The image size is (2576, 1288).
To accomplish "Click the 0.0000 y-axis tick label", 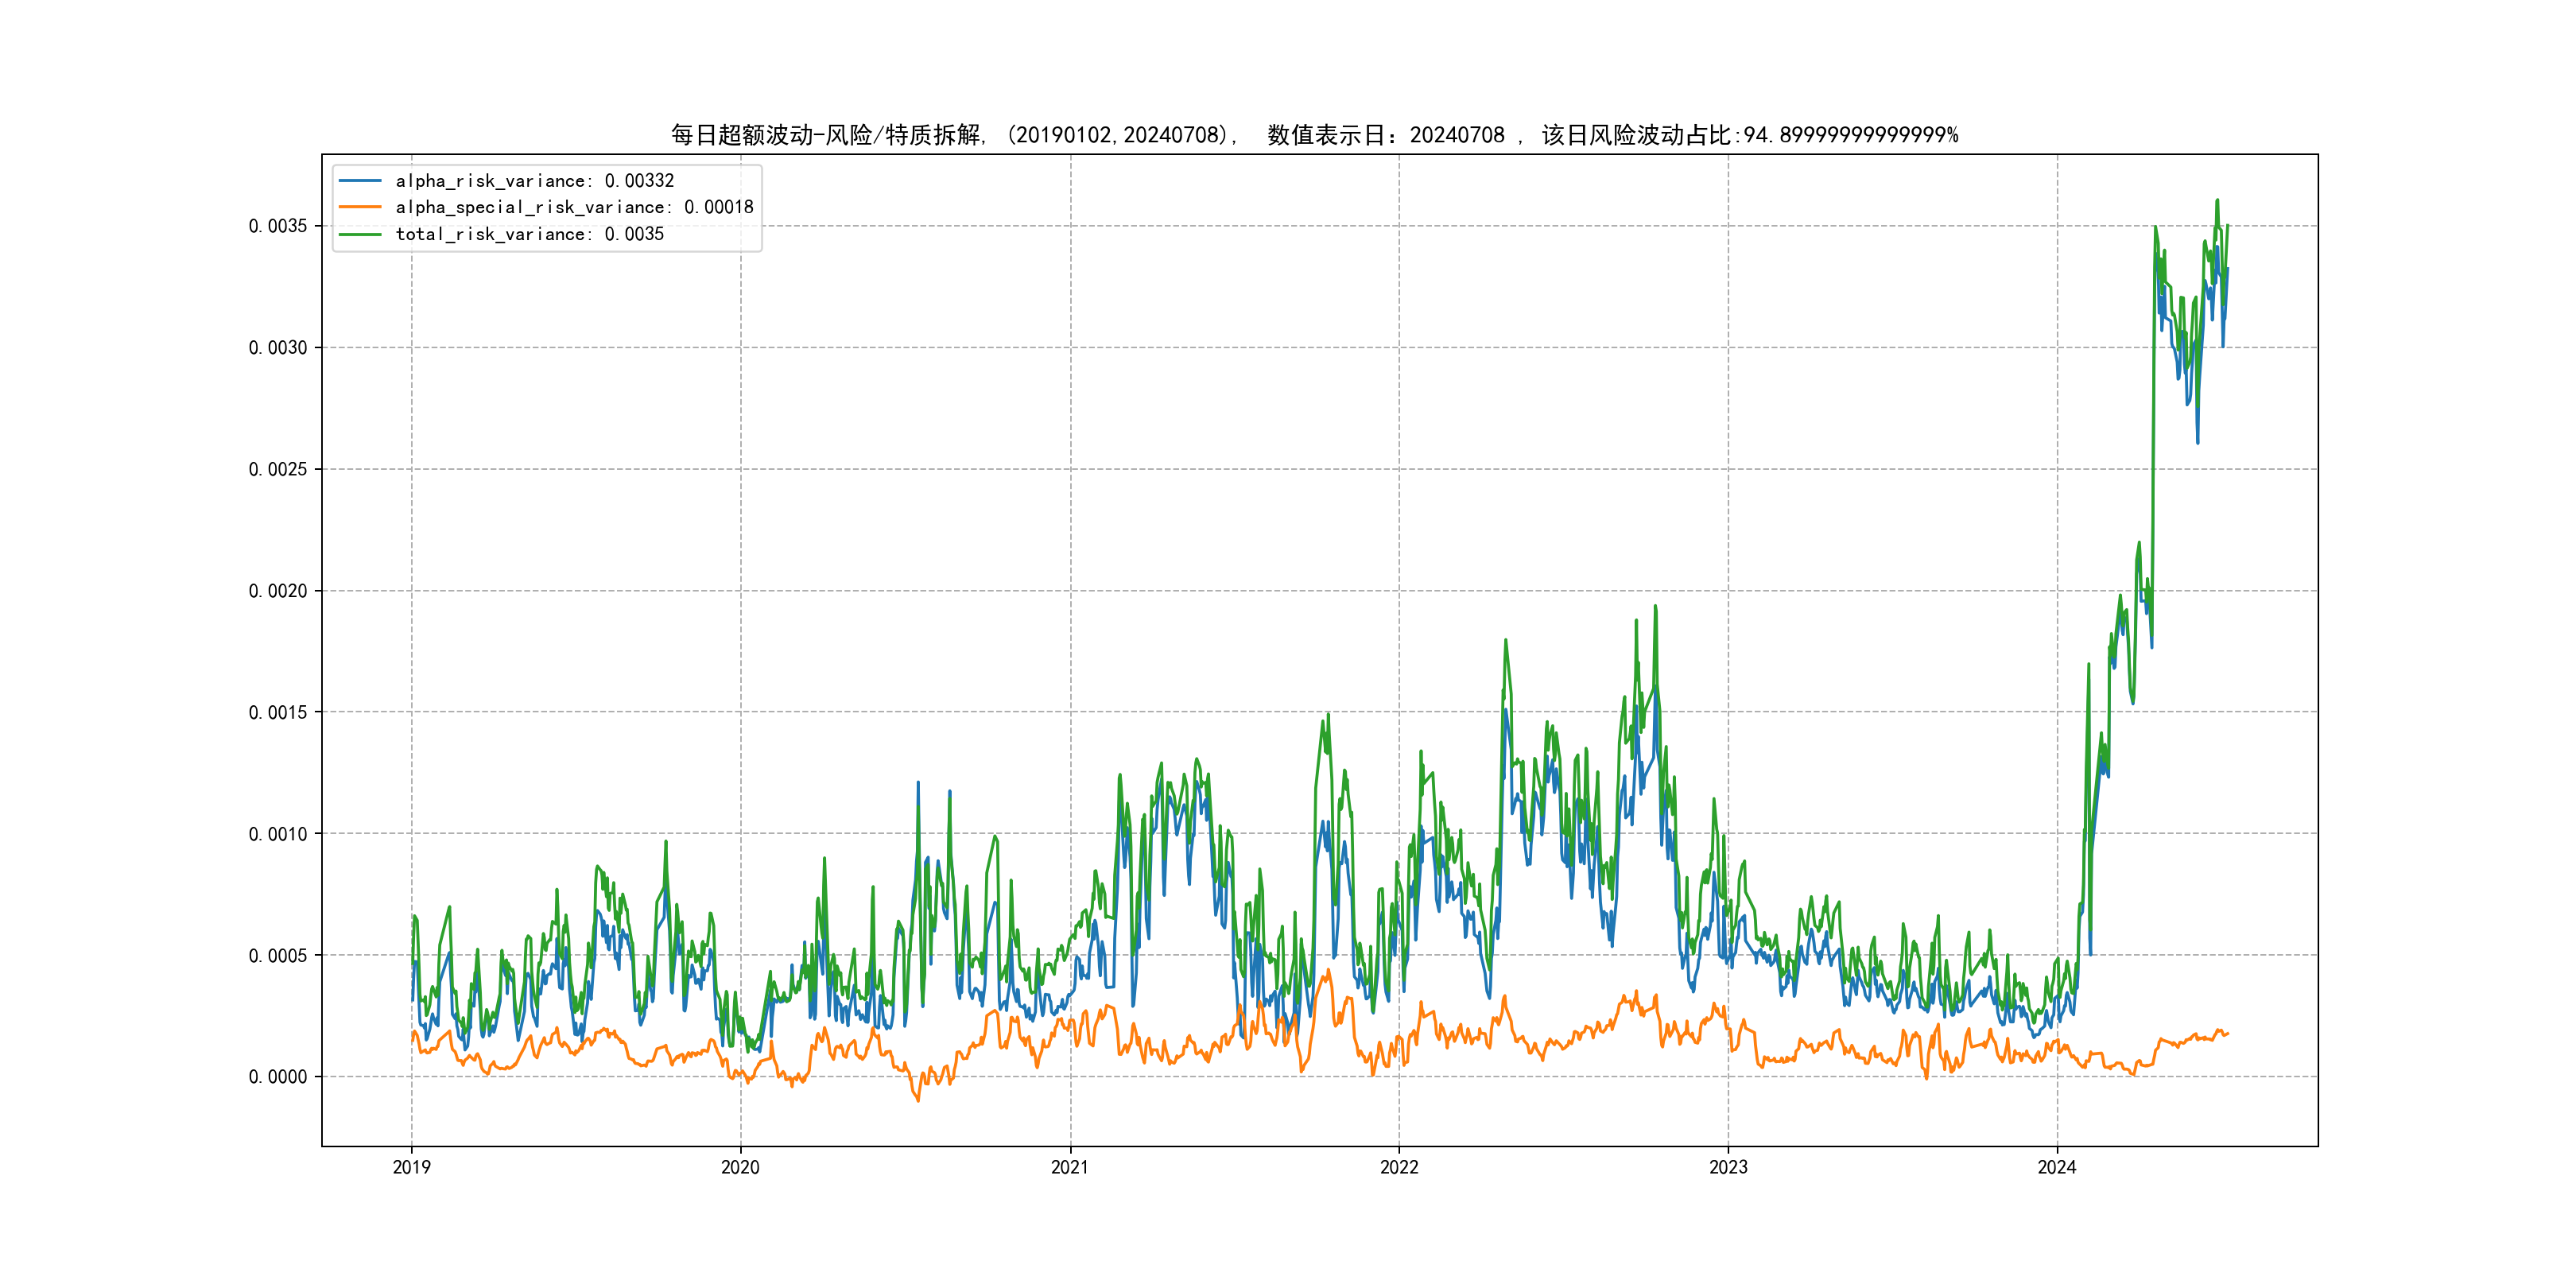I will pos(278,1077).
